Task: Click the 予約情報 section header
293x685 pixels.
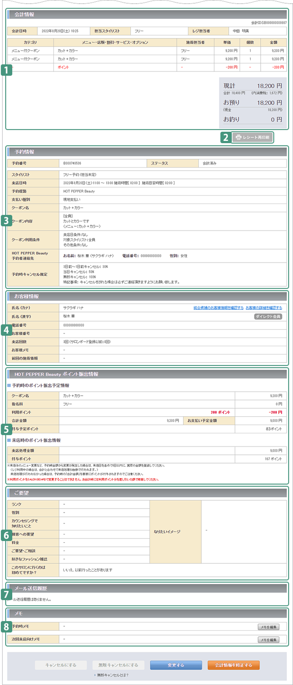Action: coord(147,152)
